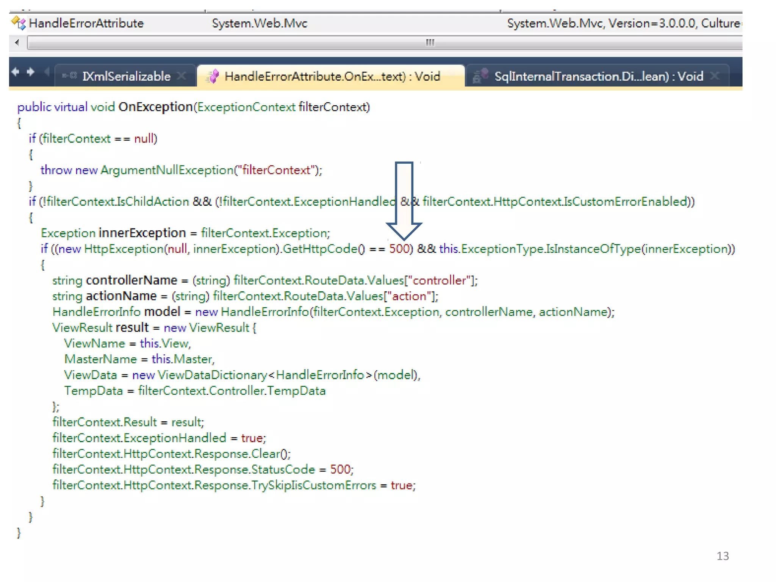
Task: Close the IXmlSerializable tab
Action: 182,76
